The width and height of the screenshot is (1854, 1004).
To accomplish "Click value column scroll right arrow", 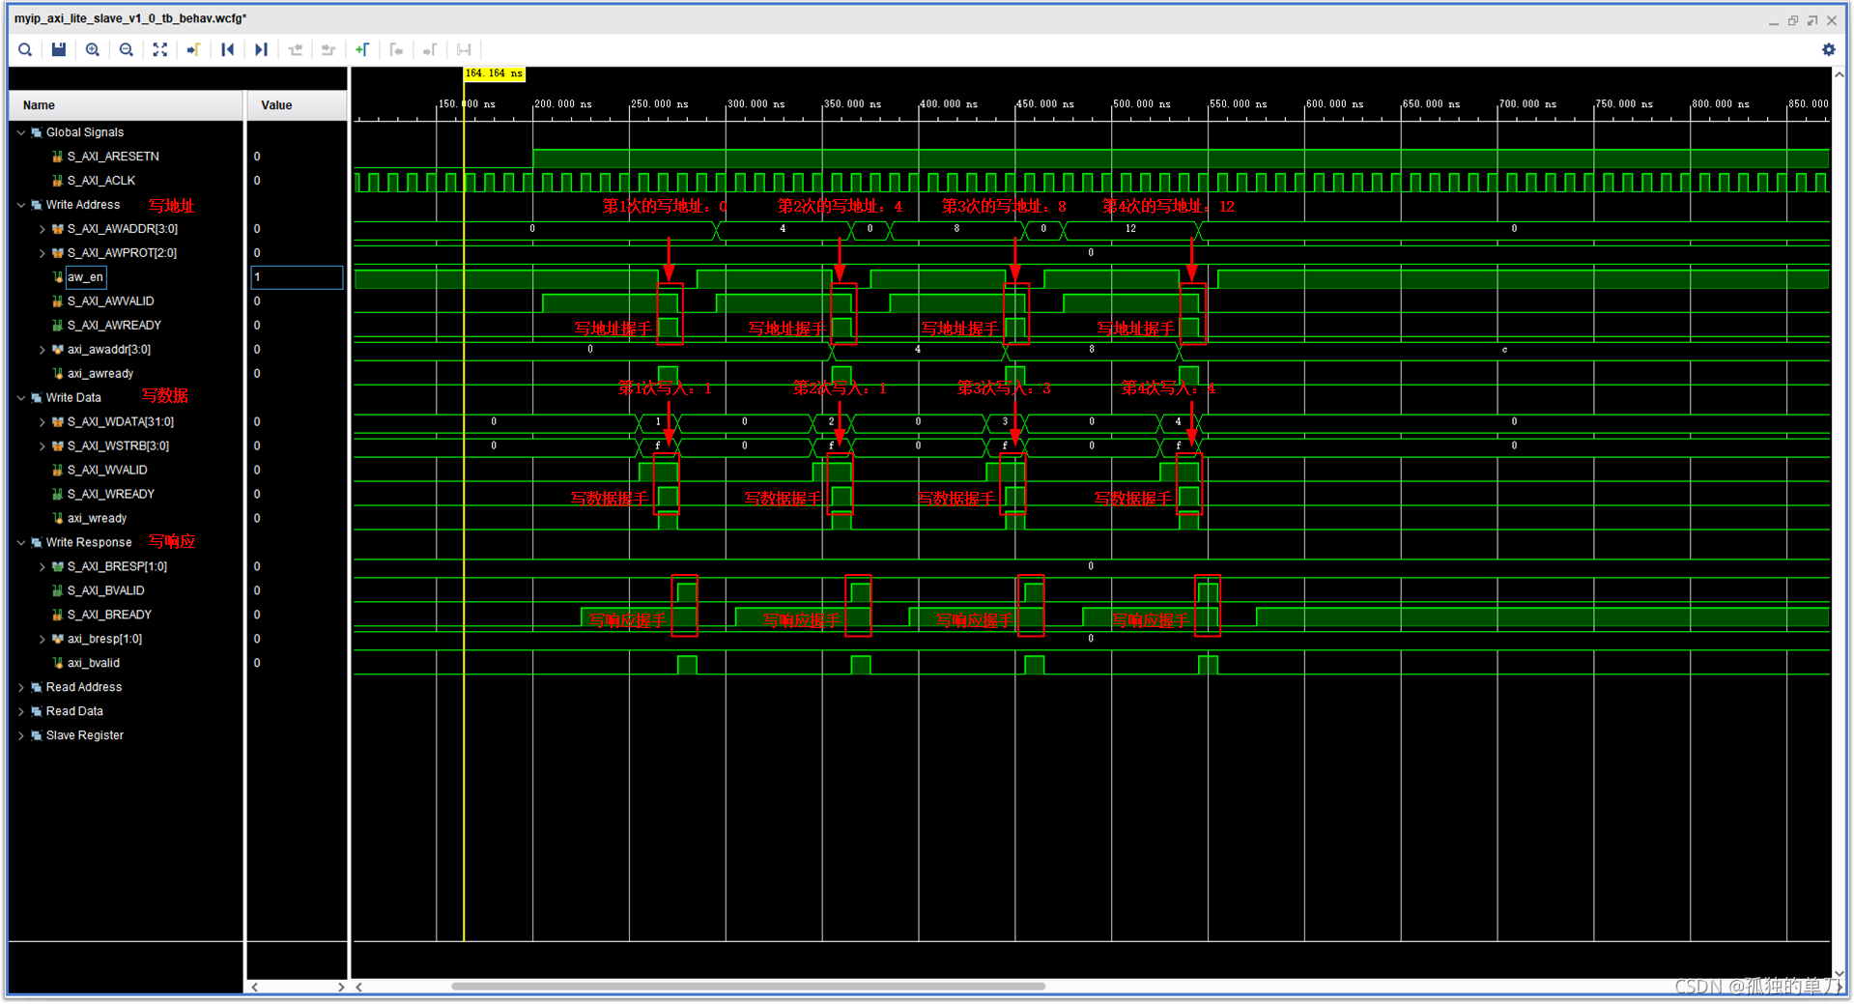I will click(341, 987).
